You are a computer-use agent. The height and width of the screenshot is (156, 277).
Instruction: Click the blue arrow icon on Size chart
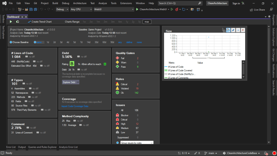coord(238,30)
